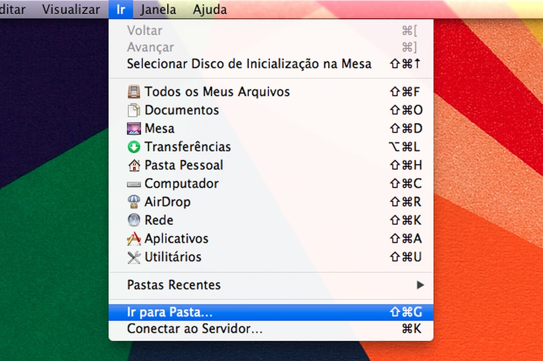Image resolution: width=543 pixels, height=361 pixels.
Task: Select the Transferências label
Action: [x=188, y=147]
